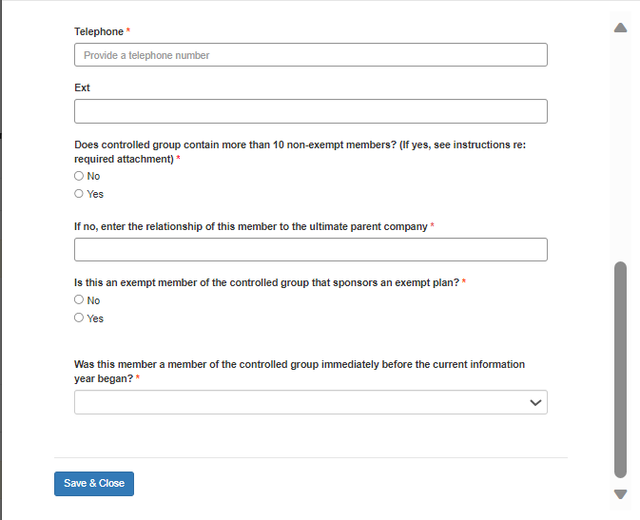Image resolution: width=640 pixels, height=520 pixels.
Task: Click the scroll down arrow
Action: 621,494
